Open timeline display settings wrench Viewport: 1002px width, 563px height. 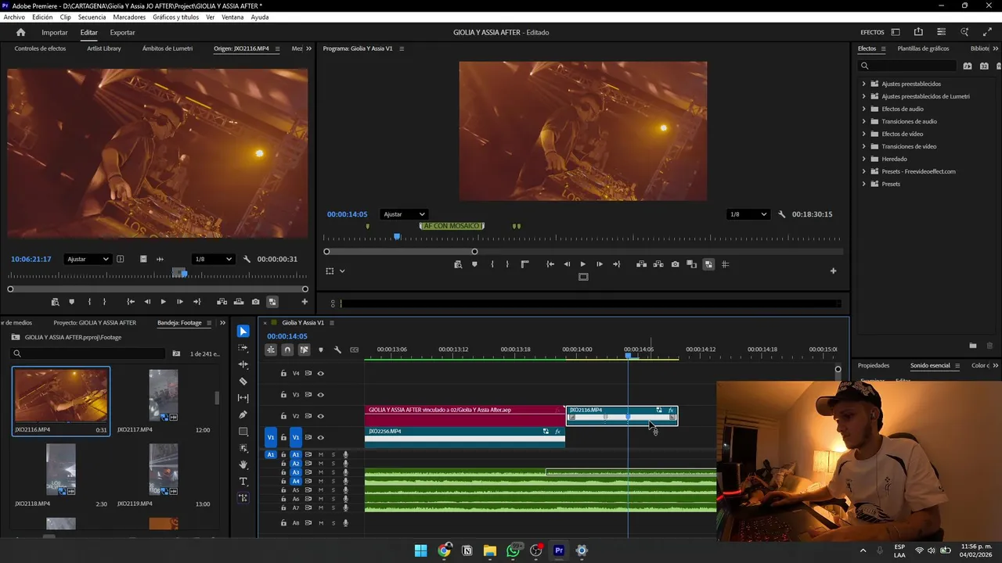coord(337,350)
